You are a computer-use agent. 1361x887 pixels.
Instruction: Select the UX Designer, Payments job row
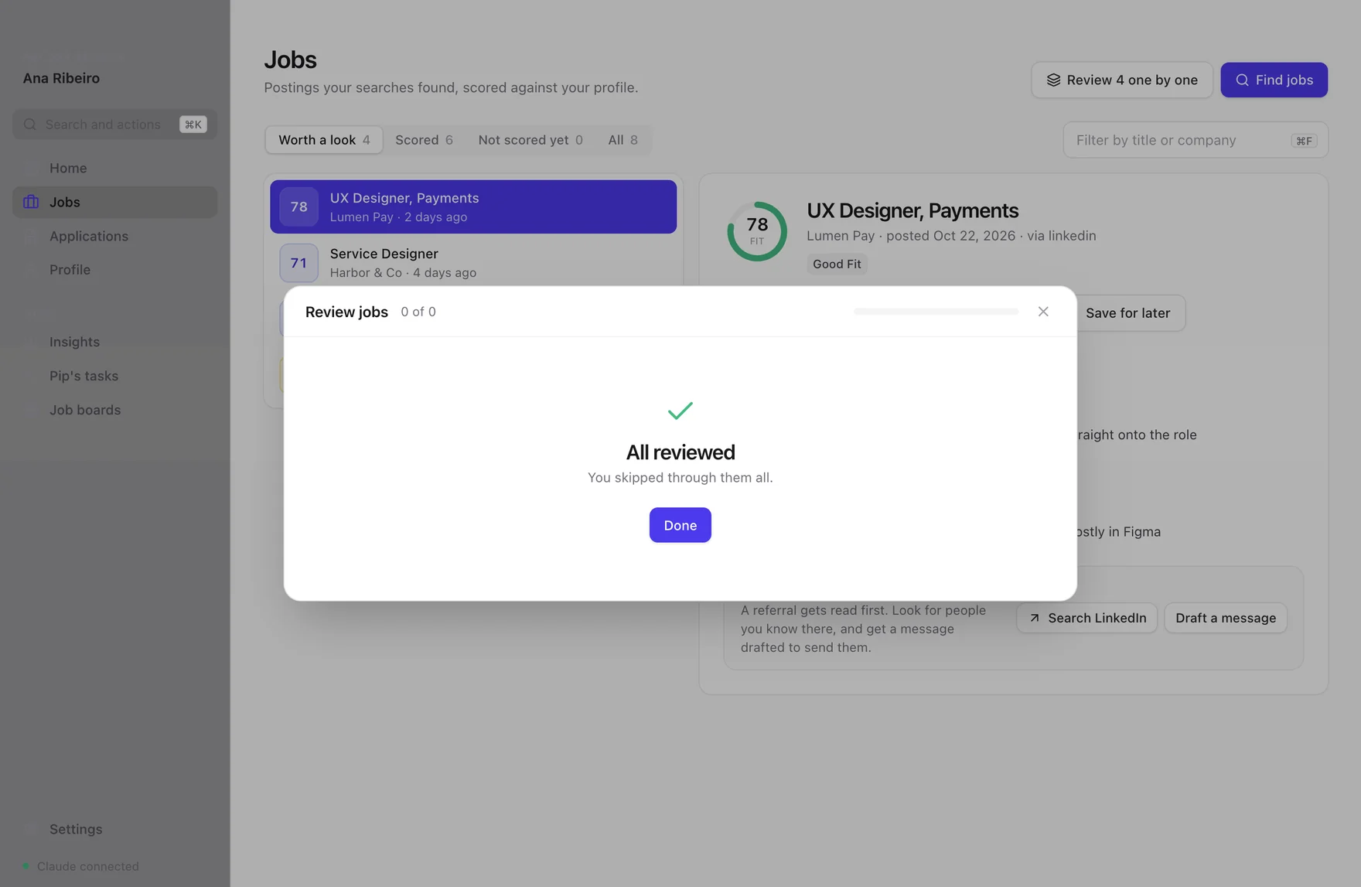tap(472, 206)
